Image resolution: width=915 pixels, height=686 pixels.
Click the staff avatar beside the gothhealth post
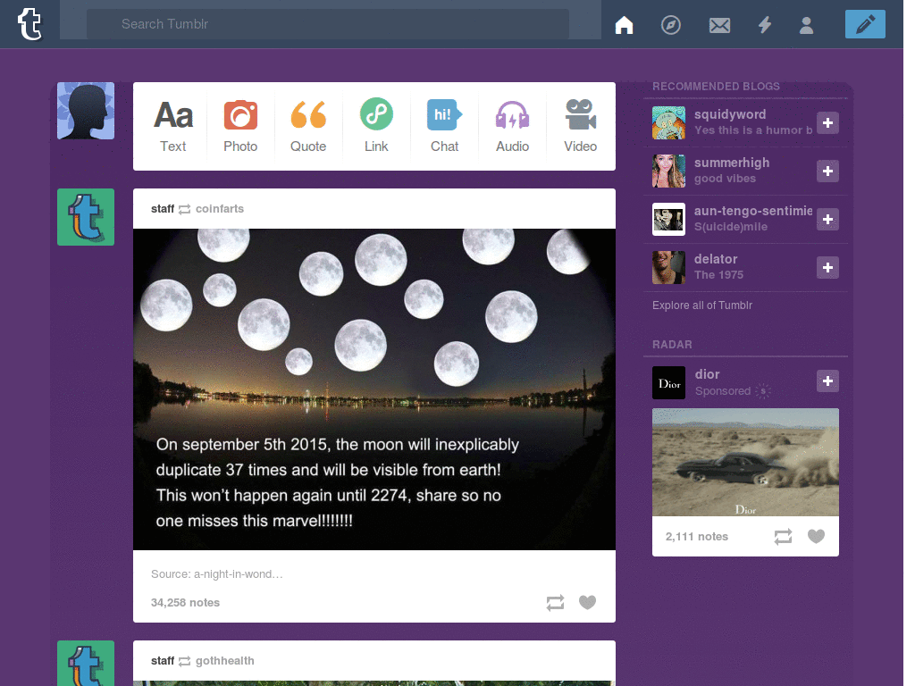point(86,664)
